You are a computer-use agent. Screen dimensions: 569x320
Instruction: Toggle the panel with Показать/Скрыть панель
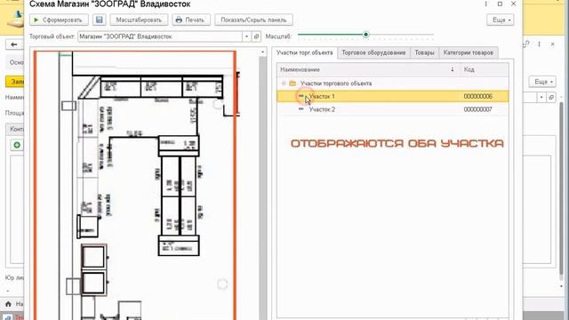pos(253,20)
